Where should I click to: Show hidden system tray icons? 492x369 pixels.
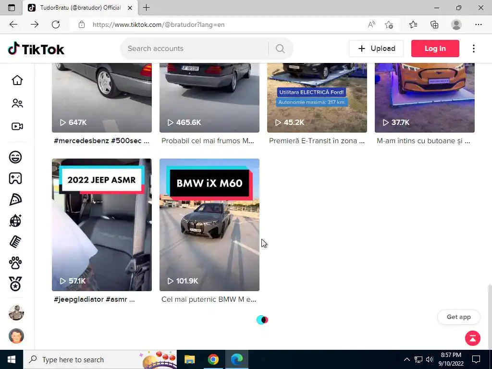pyautogui.click(x=406, y=359)
